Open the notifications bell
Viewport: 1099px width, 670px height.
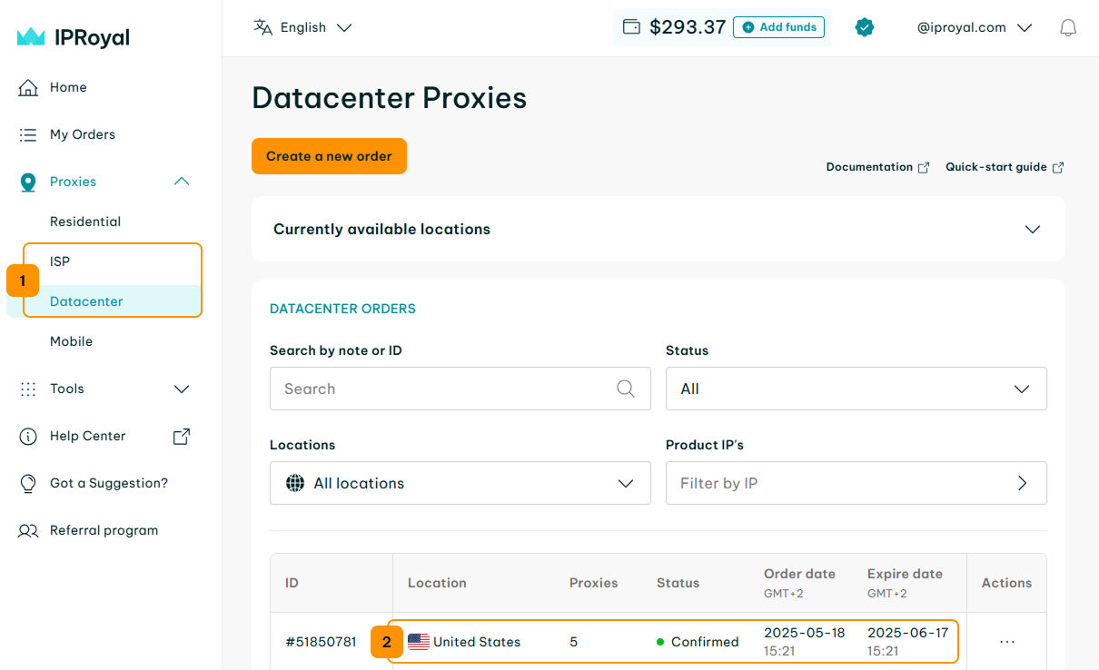(1068, 27)
